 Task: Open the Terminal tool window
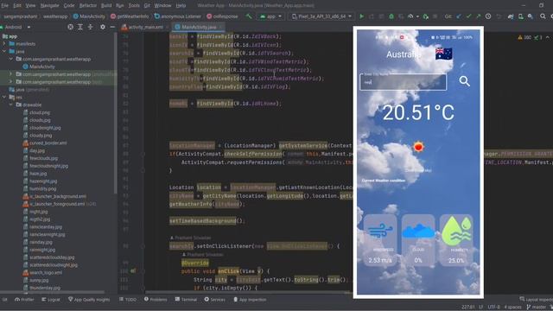pos(186,300)
